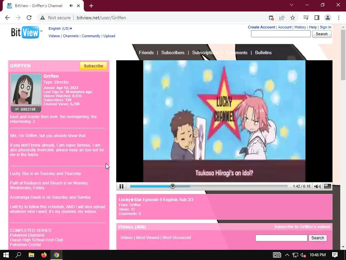The width and height of the screenshot is (346, 260).
Task: Open the Friends channel section
Action: [x=146, y=52]
